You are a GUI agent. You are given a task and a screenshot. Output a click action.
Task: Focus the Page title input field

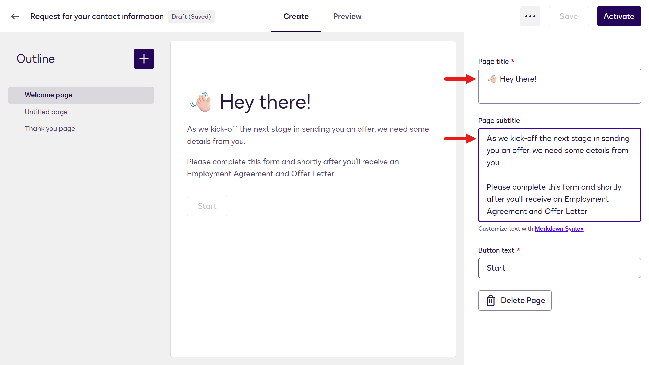coord(559,86)
